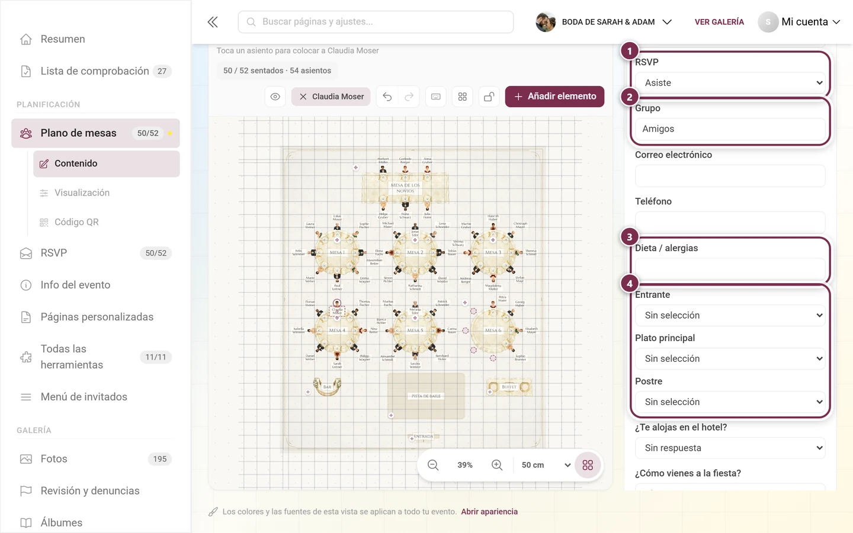
Task: Open the Mi cuenta menu
Action: [x=799, y=22]
